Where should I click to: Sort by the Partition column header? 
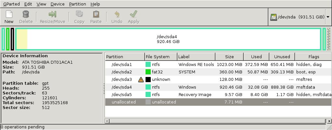point(125,57)
